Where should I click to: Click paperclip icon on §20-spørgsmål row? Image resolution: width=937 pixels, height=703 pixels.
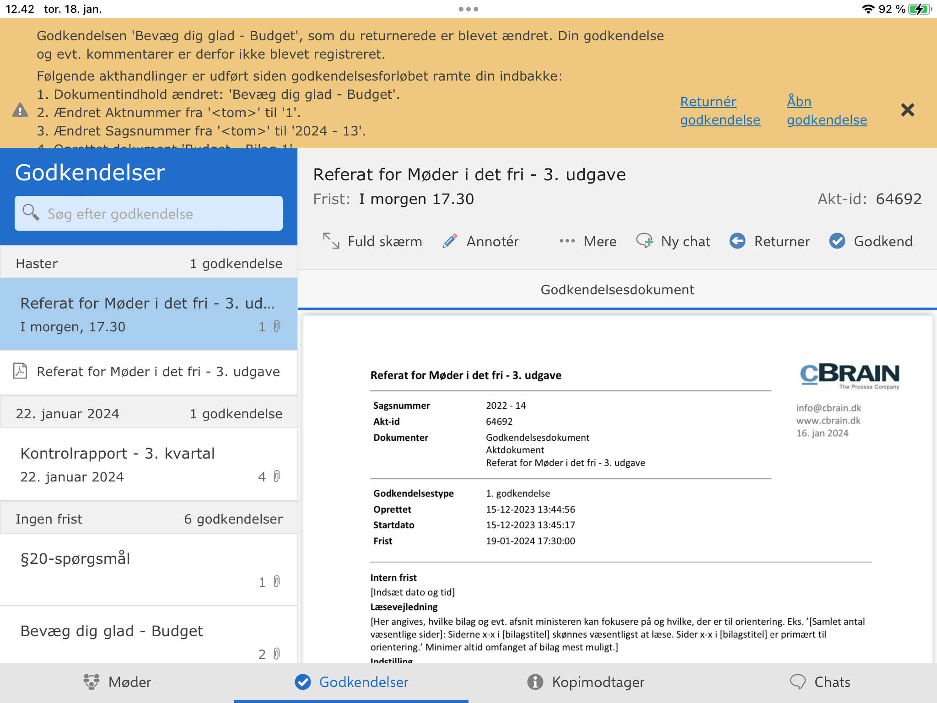coord(277,582)
